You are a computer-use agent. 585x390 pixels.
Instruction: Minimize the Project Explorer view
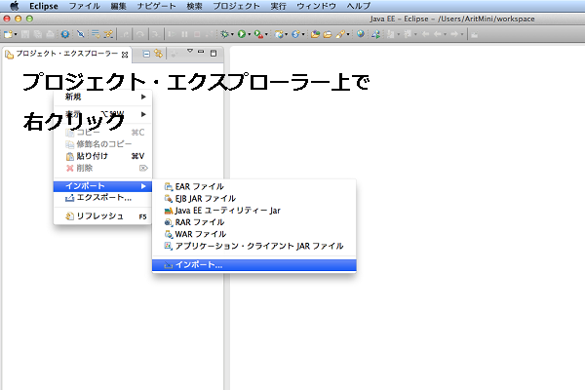pos(201,52)
